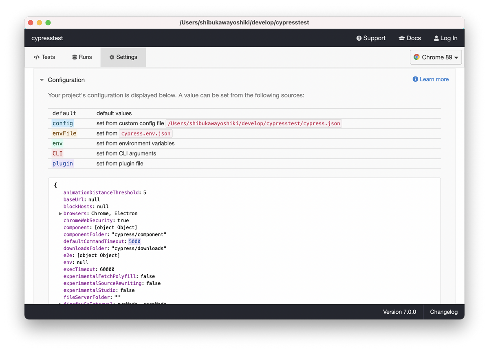Click the Log In user icon
The width and height of the screenshot is (489, 352).
(x=436, y=38)
